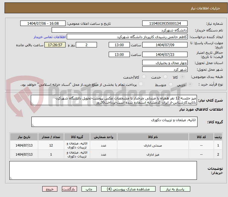
Task: Toggle the 'اسناد خزانه اسلامی' payment checkbox
Action: click(141, 85)
